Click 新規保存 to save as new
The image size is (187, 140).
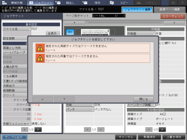[149, 137]
